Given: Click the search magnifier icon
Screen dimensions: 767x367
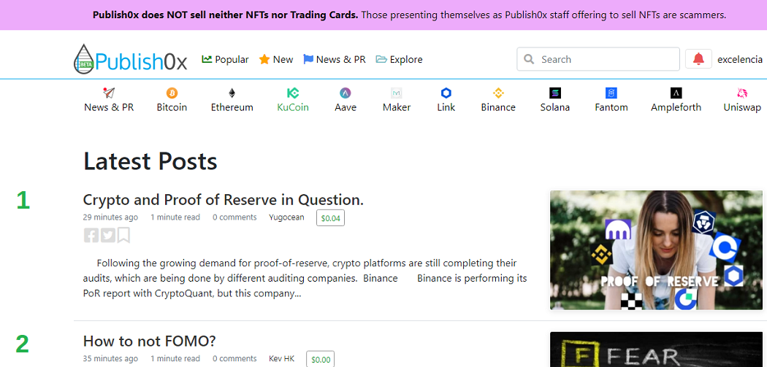Looking at the screenshot, I should 529,59.
